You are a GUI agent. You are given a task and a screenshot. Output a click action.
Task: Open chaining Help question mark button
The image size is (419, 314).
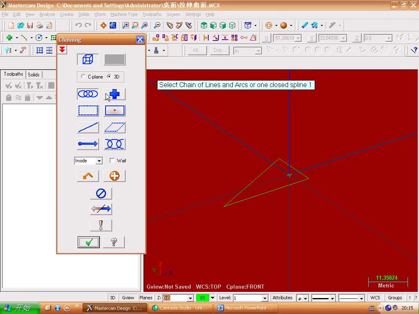click(x=114, y=242)
